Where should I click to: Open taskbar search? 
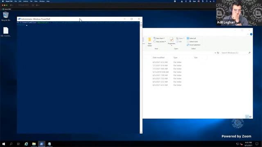tap(11, 144)
